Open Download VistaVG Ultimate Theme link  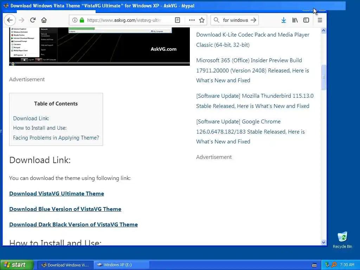[x=57, y=194]
